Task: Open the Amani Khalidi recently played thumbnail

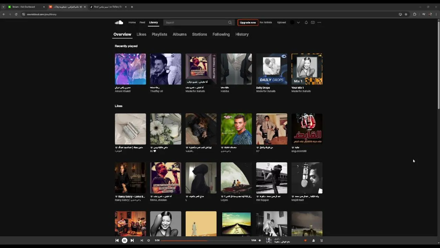Action: click(130, 69)
